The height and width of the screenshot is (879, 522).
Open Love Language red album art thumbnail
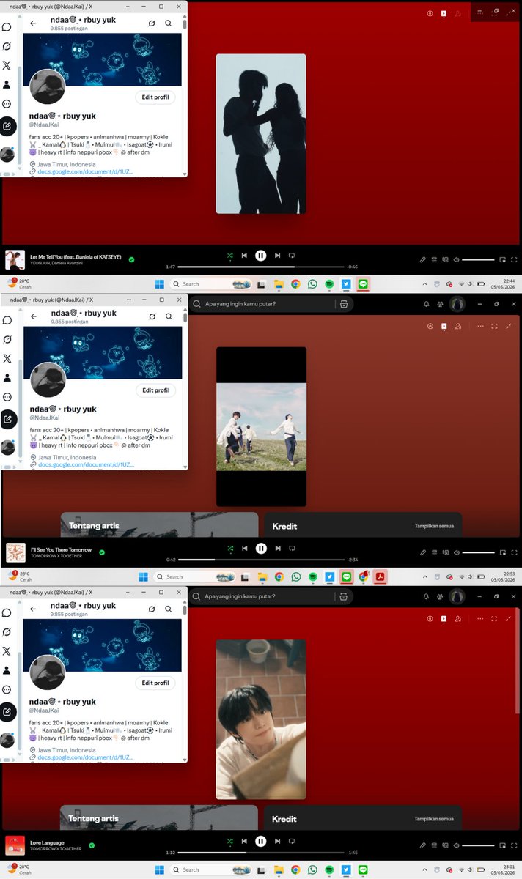point(15,845)
